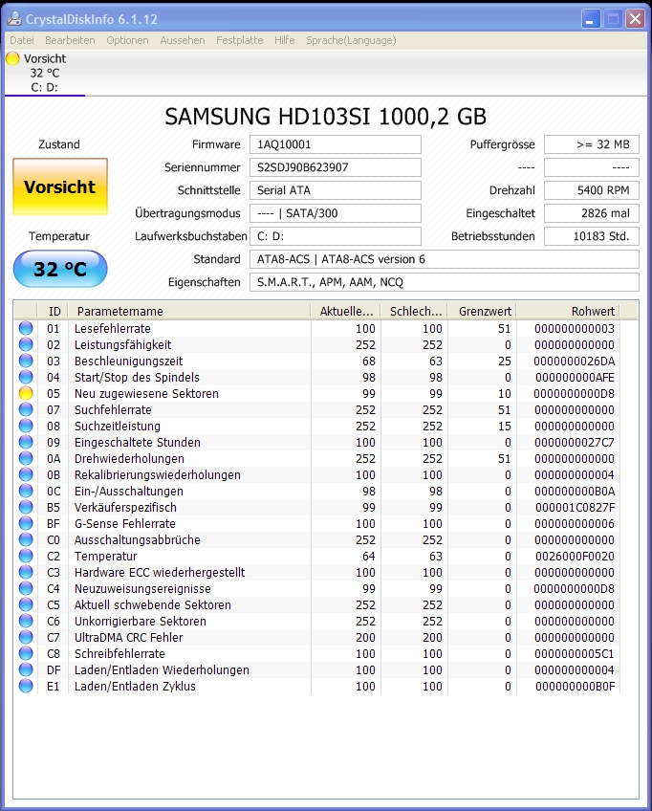The width and height of the screenshot is (652, 811).
Task: Click the status orb for G-Sense Fehlerrate
Action: click(26, 523)
